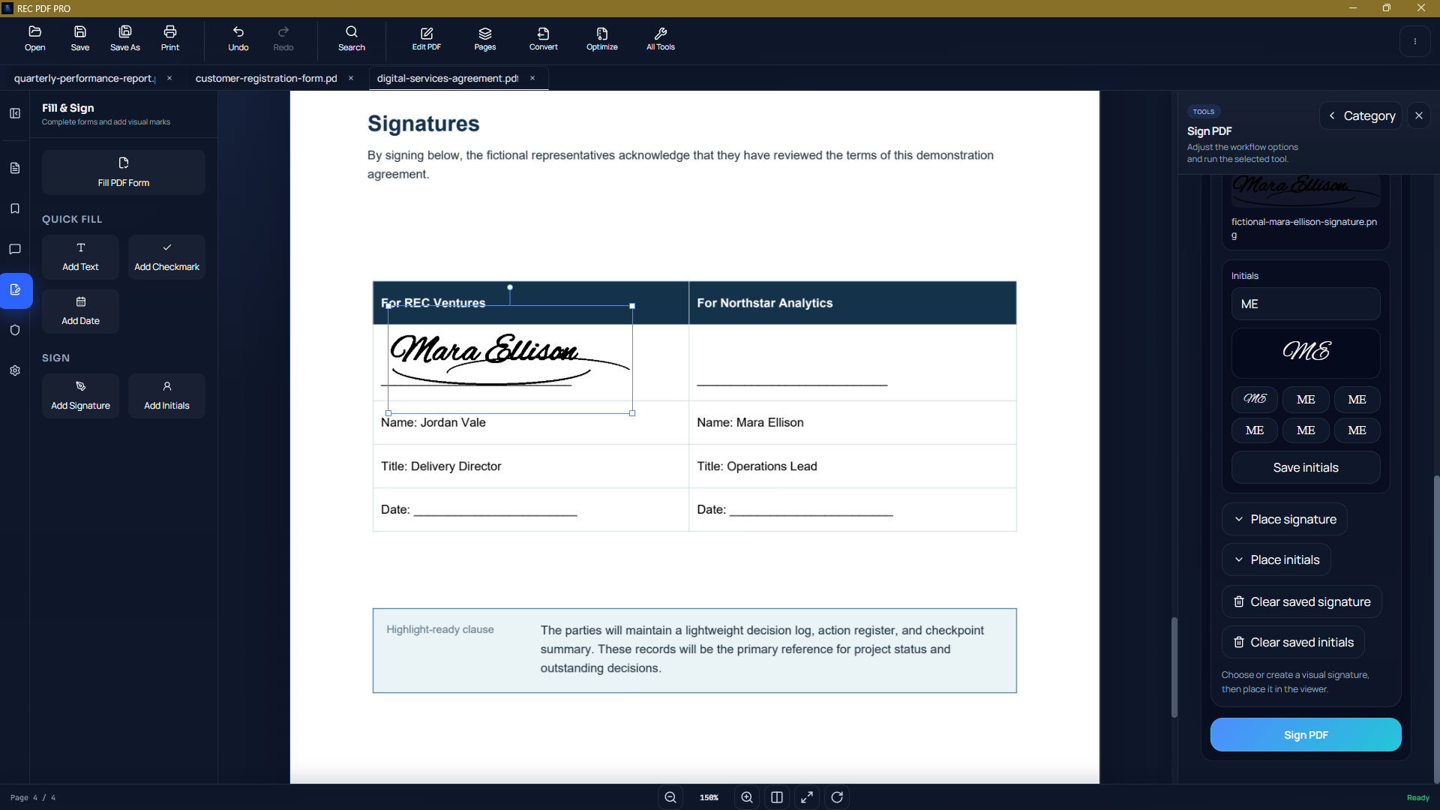1440x810 pixels.
Task: Open All Tools menu
Action: point(661,39)
